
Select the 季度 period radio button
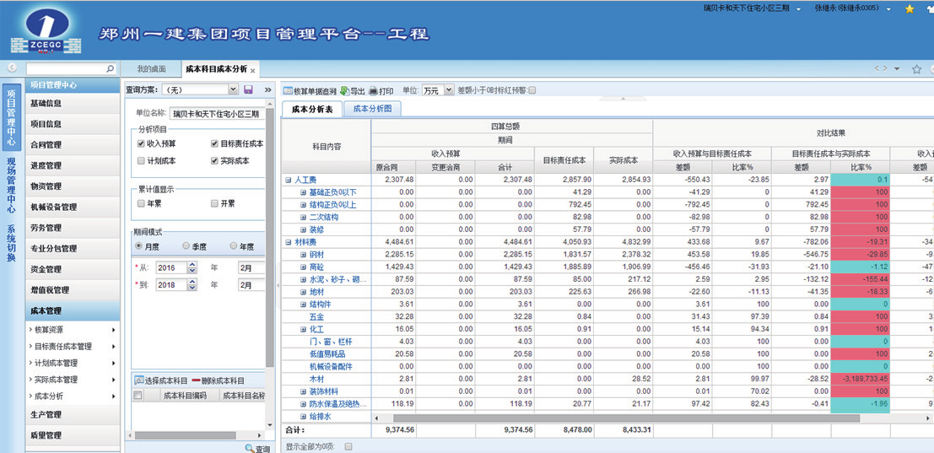186,245
